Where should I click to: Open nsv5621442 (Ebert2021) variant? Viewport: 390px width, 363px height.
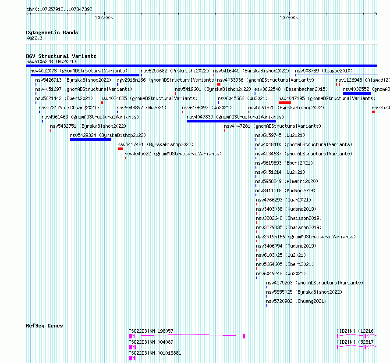[x=64, y=98]
